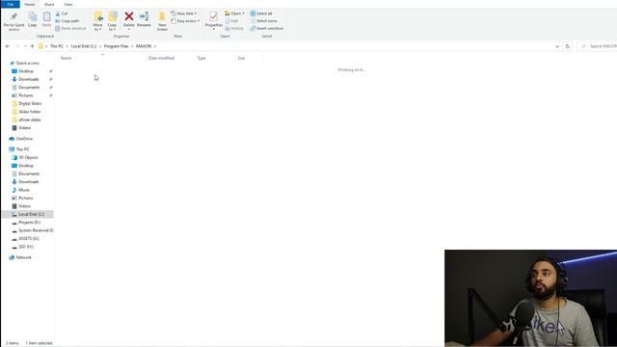Click the Paste shortcut command
Viewport: 617px width, 347px height.
click(70, 28)
